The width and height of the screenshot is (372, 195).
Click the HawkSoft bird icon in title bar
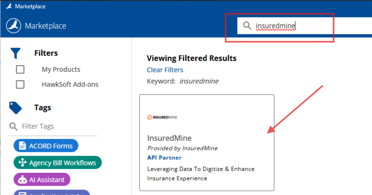[x=9, y=6]
